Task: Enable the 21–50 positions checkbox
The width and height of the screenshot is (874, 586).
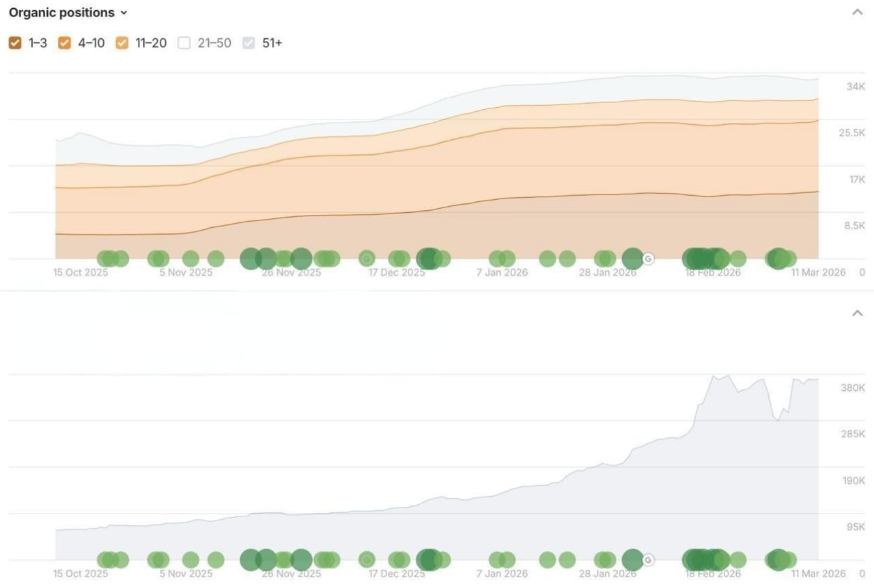Action: pyautogui.click(x=184, y=43)
